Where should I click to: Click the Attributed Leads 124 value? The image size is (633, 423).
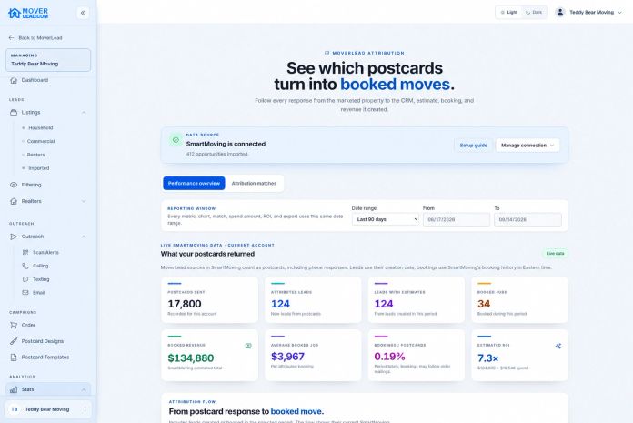pos(280,304)
